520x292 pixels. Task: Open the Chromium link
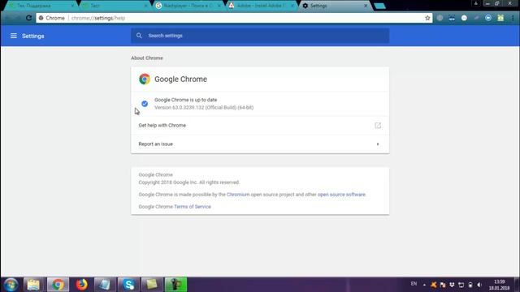click(x=238, y=195)
